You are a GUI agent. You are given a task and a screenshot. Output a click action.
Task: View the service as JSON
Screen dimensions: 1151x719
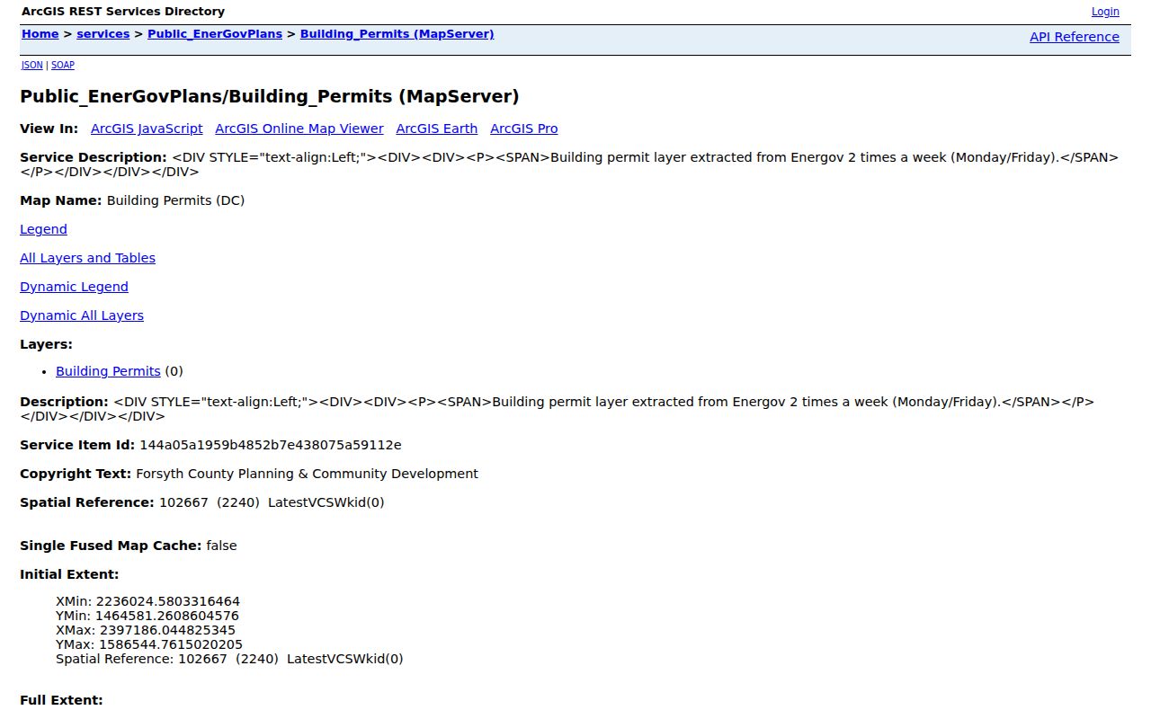(31, 65)
